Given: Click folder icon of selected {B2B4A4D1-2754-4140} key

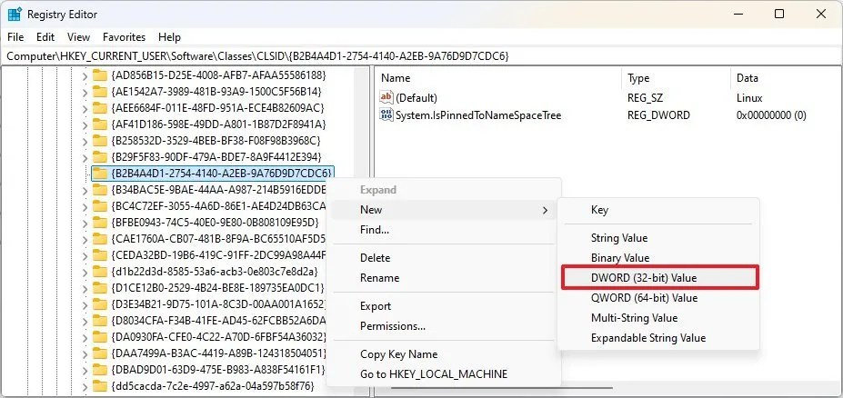Looking at the screenshot, I should click(x=99, y=173).
